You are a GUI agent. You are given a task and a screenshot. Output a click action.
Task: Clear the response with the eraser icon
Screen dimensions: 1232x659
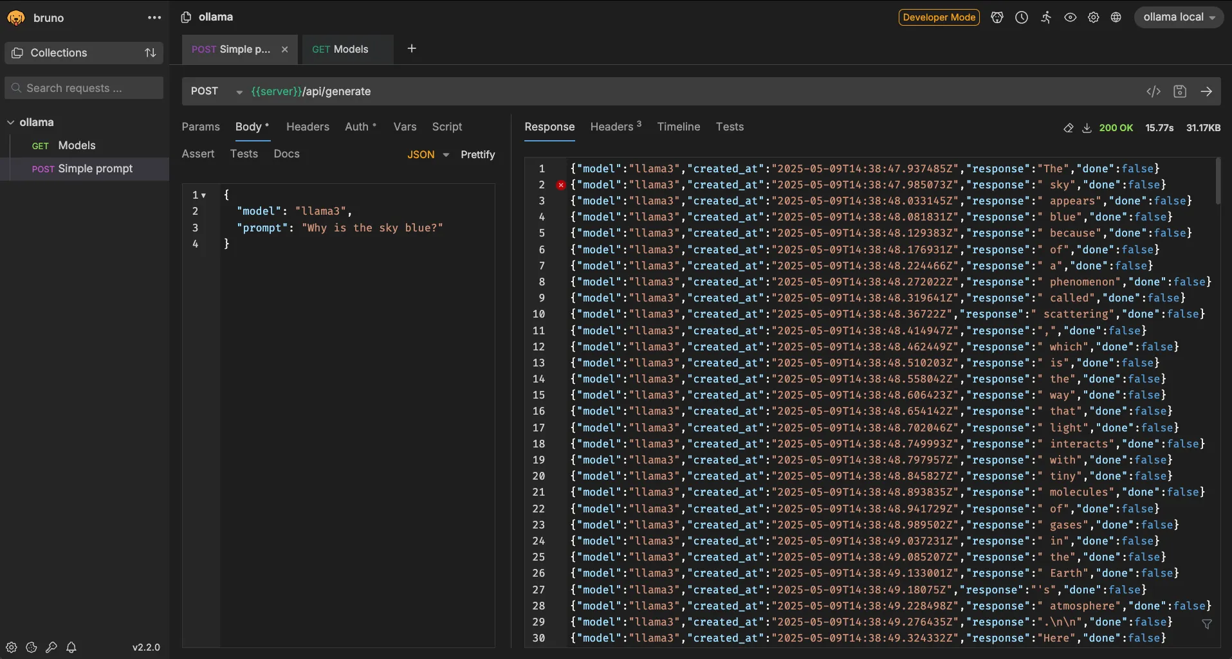coord(1069,128)
